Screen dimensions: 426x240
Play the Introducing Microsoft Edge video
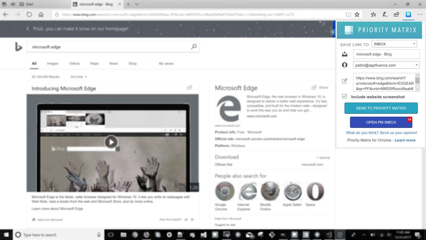tap(111, 142)
